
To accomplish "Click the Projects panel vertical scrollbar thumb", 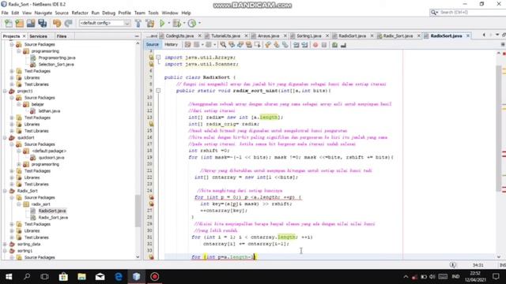I will click(138, 211).
